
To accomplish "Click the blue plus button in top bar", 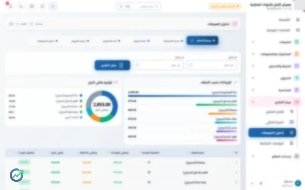I will click(53, 6).
